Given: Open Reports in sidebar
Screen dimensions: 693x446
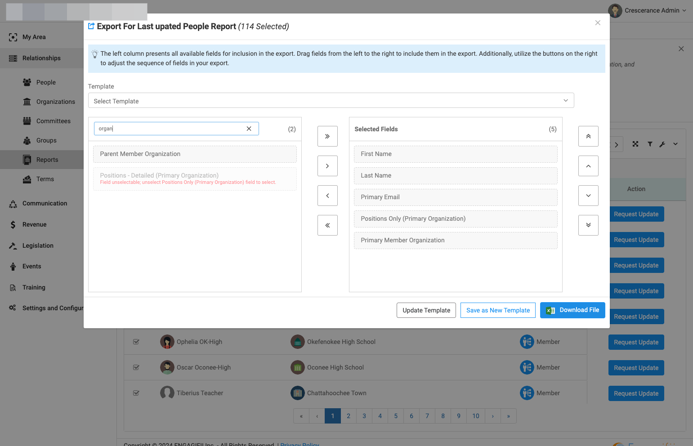Looking at the screenshot, I should (42, 160).
